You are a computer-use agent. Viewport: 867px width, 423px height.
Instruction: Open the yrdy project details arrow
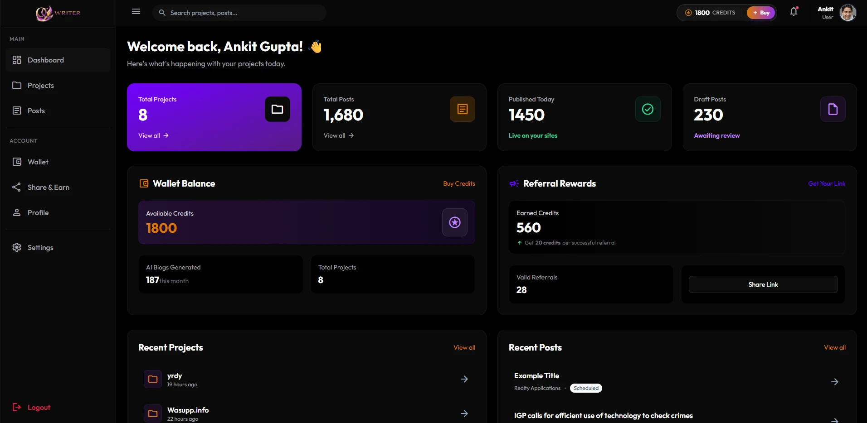coord(464,379)
